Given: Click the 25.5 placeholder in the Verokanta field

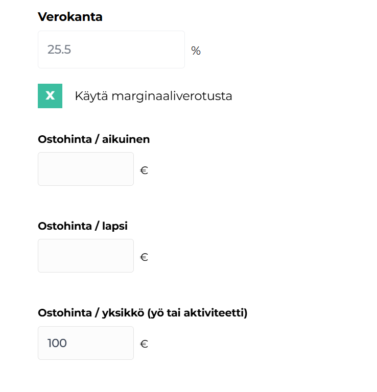Looking at the screenshot, I should click(x=59, y=50).
